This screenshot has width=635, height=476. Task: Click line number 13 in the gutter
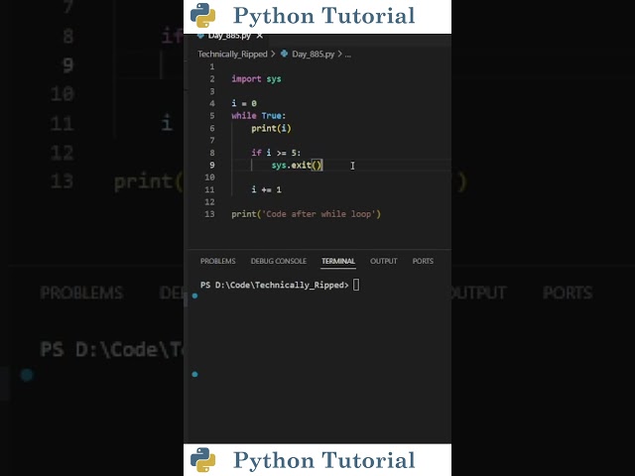209,214
